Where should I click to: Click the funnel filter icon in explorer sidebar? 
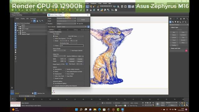click(16, 59)
